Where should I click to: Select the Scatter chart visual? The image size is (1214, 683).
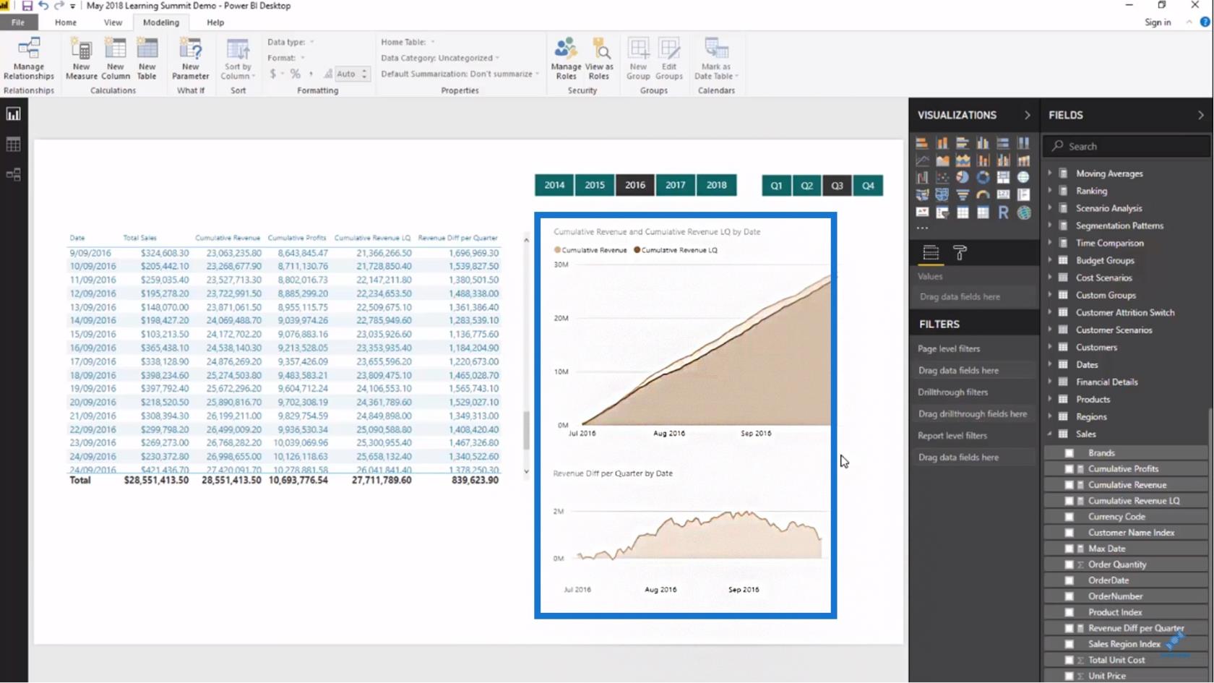[x=942, y=177]
